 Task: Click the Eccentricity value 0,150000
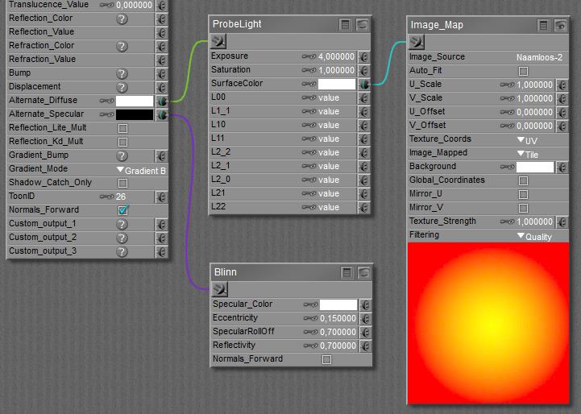338,318
